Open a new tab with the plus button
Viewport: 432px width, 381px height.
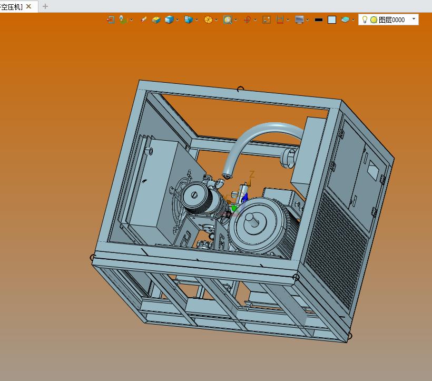(45, 6)
